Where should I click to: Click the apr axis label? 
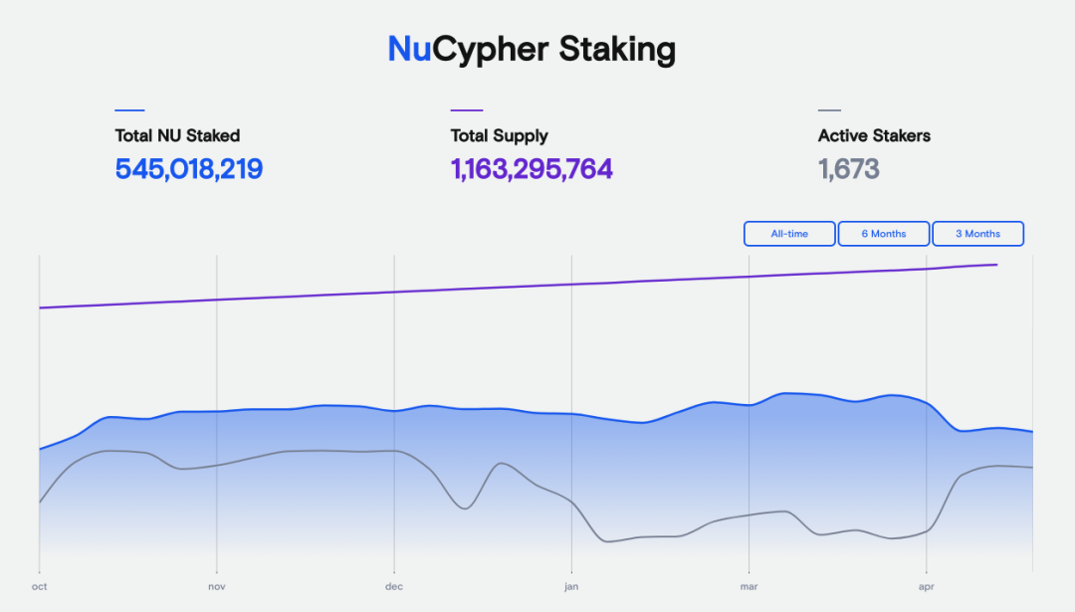[927, 587]
